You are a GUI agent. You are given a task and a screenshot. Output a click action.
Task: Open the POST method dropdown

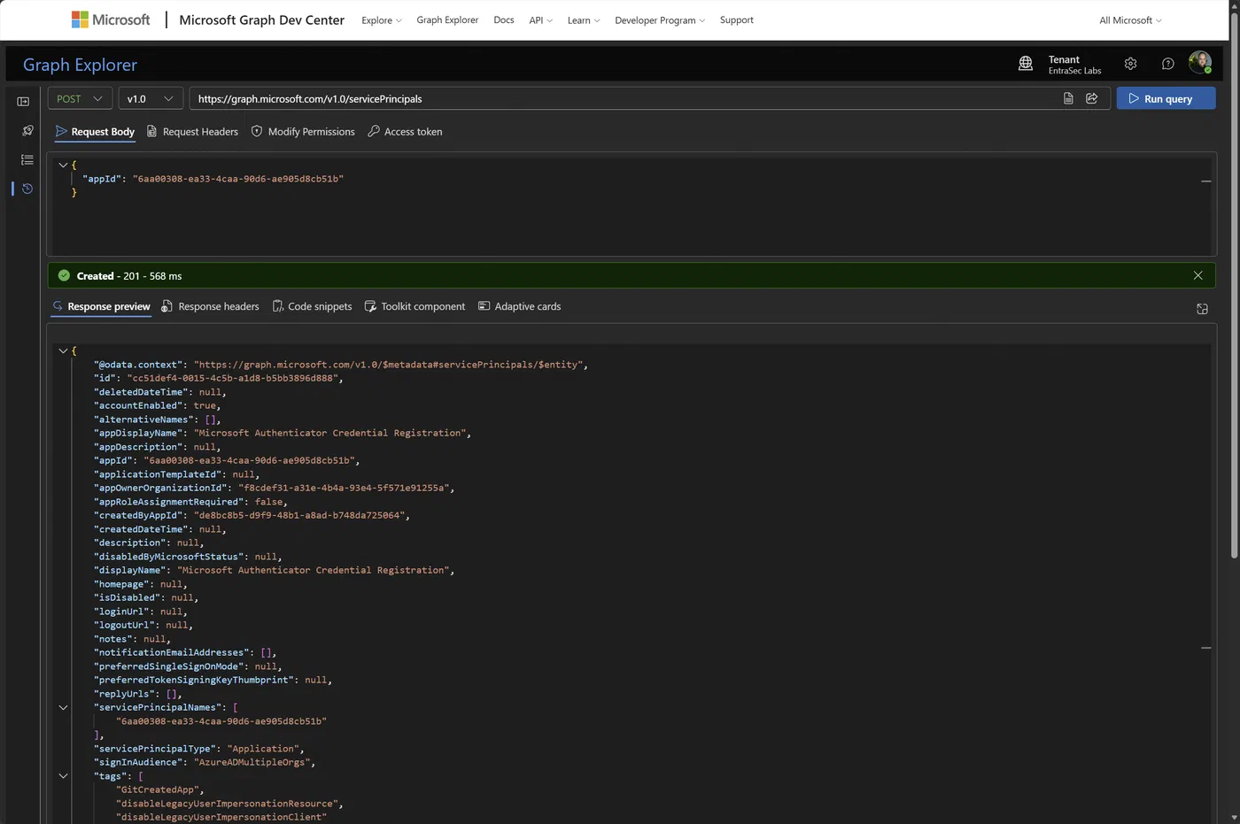click(x=79, y=98)
